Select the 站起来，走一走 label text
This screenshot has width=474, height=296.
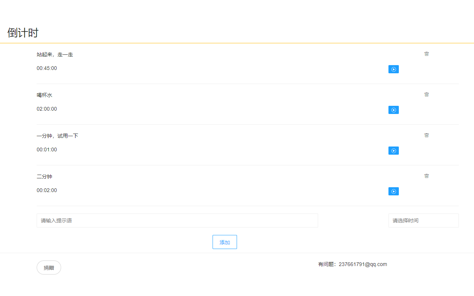55,55
